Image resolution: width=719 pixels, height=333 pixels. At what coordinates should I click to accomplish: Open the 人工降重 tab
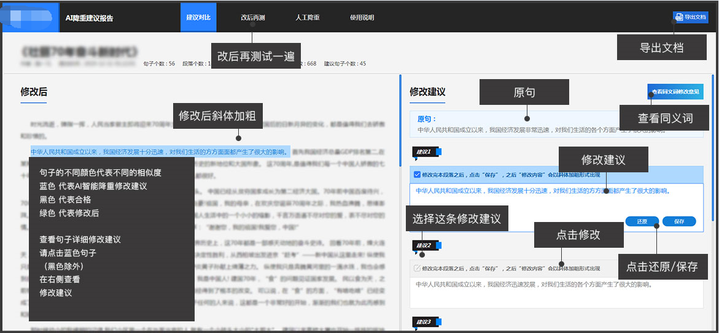point(308,18)
